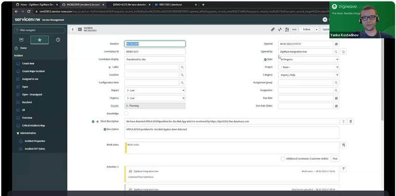Image resolution: width=396 pixels, height=196 pixels.
Task: Click the All incidents module link
Action: [x=23, y=110]
